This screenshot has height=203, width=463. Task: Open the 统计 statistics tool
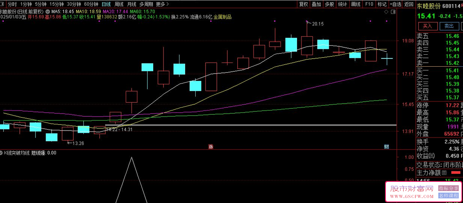[x=342, y=4]
